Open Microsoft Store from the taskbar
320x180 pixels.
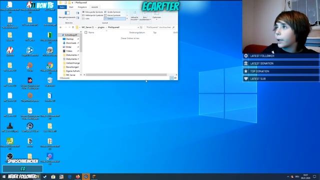click(x=53, y=176)
